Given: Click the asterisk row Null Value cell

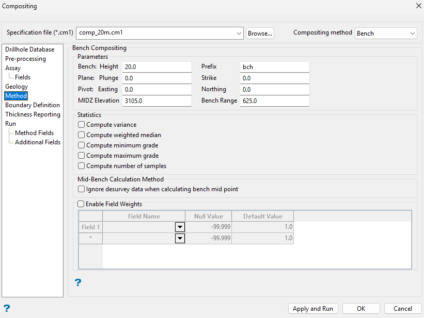Looking at the screenshot, I should pyautogui.click(x=209, y=238).
